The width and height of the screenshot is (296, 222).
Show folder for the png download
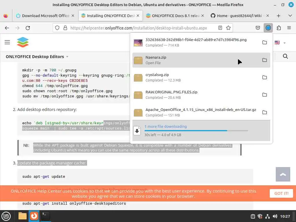pyautogui.click(x=265, y=42)
